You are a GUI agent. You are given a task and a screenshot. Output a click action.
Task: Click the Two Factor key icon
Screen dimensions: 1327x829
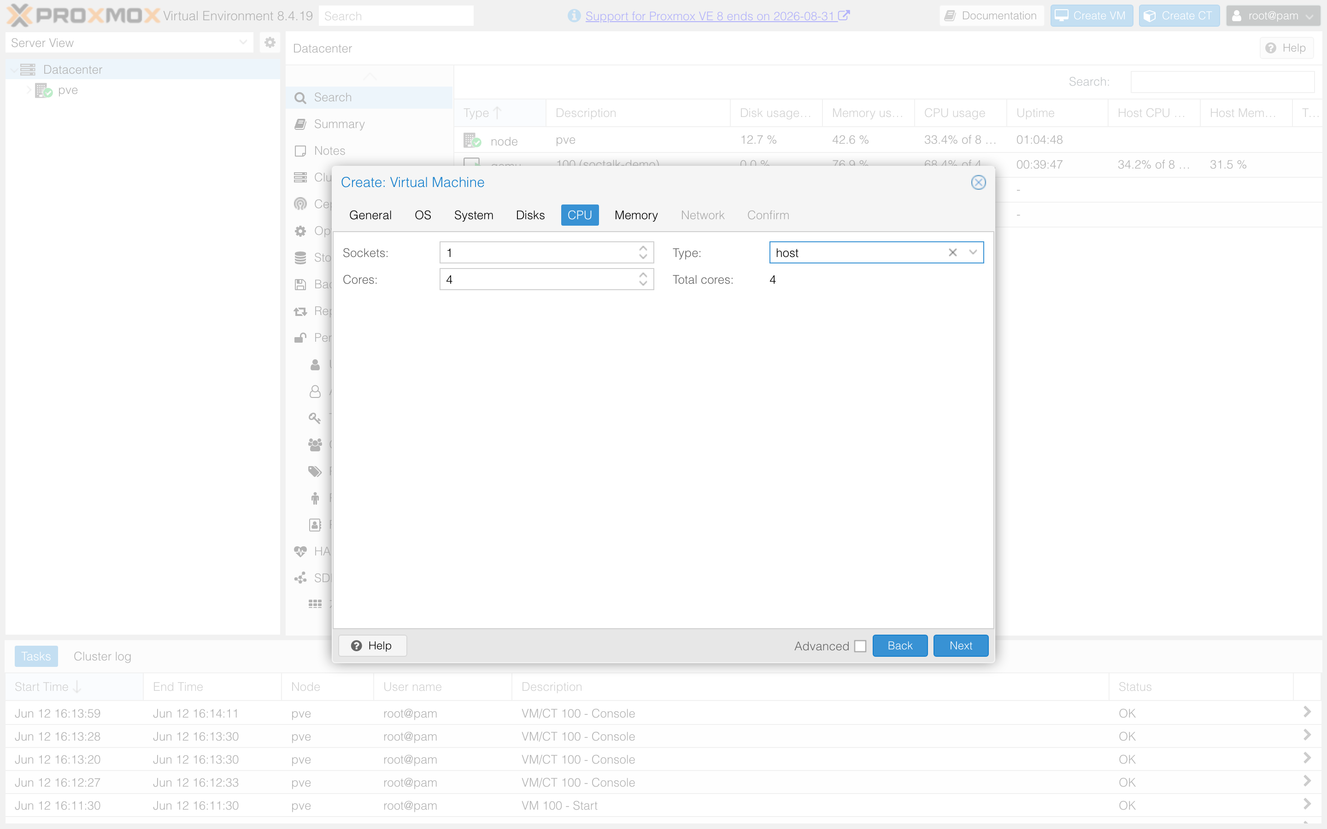tap(315, 418)
